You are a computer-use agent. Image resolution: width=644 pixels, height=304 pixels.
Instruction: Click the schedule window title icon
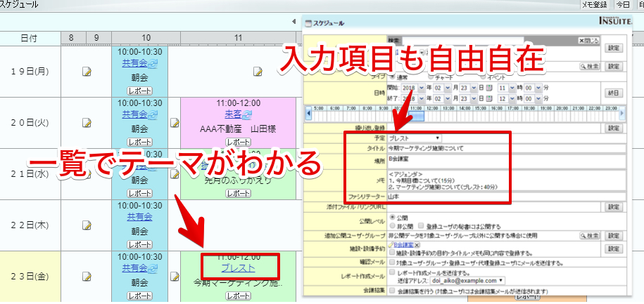(309, 24)
